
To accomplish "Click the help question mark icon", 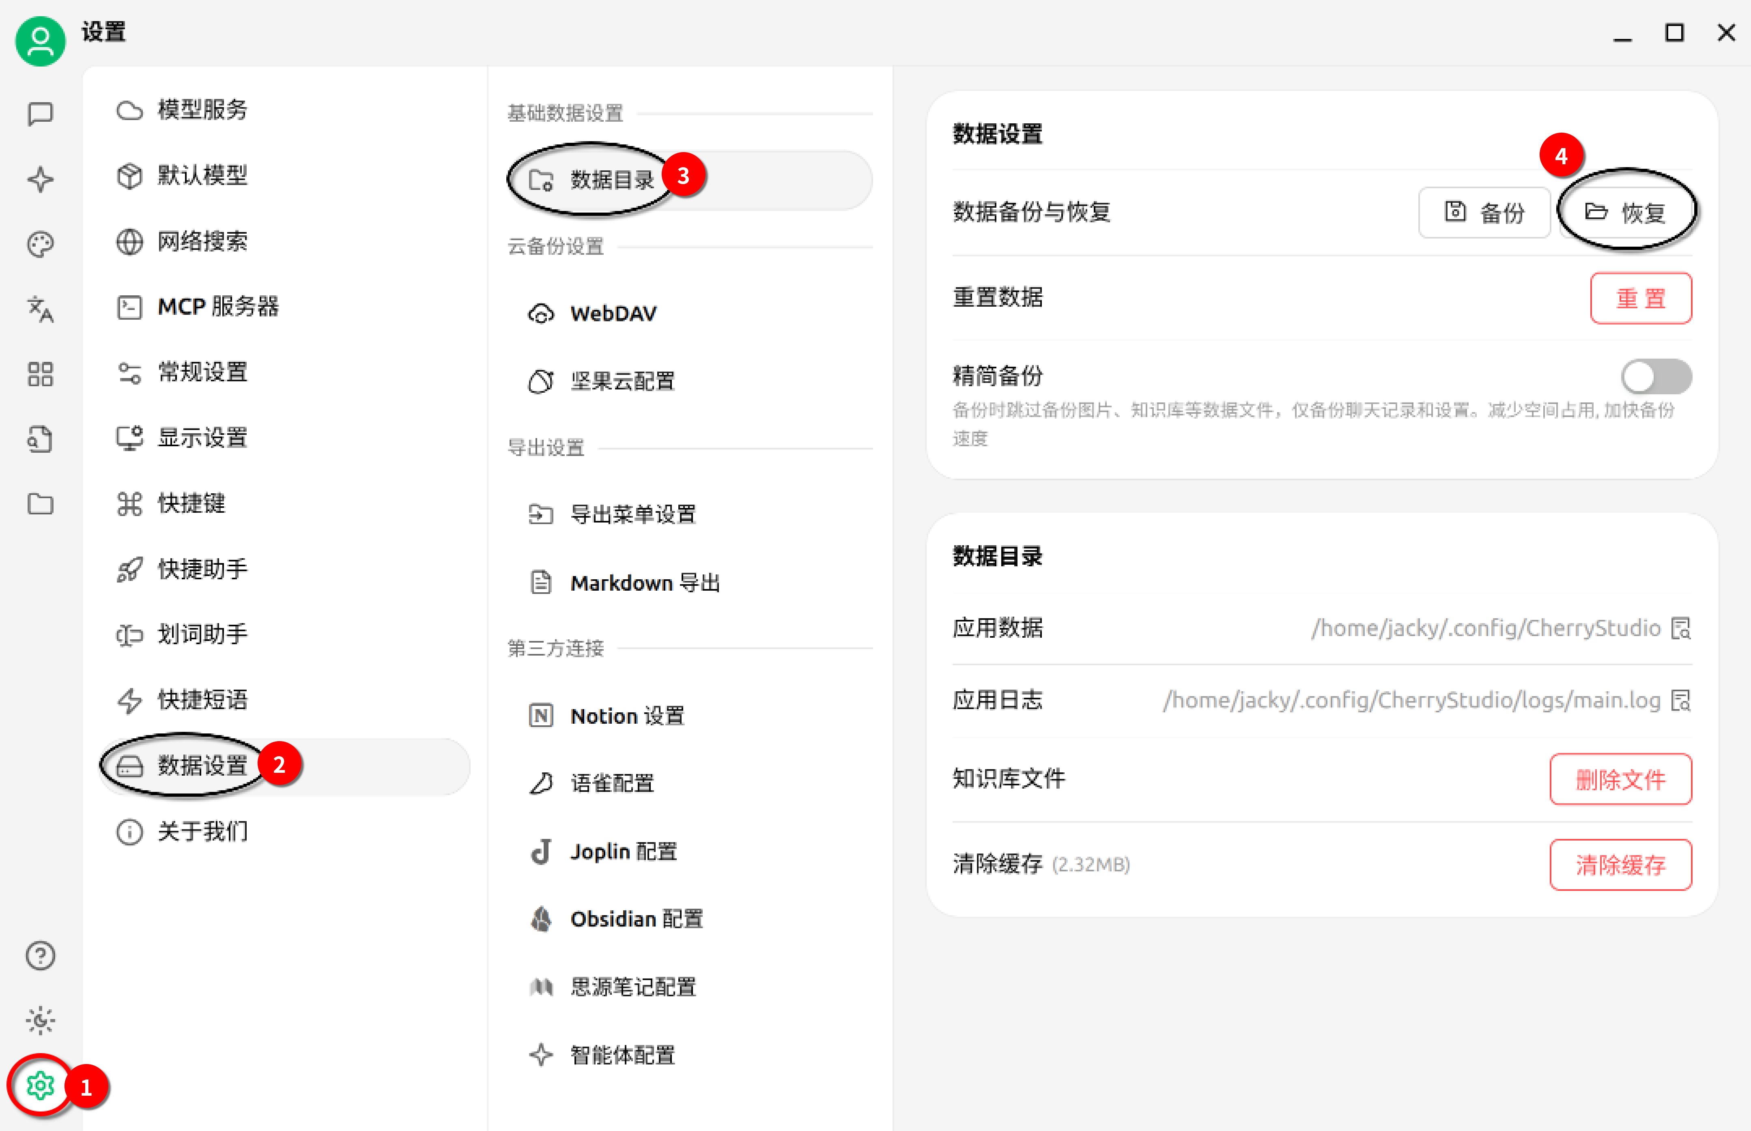I will tap(41, 955).
